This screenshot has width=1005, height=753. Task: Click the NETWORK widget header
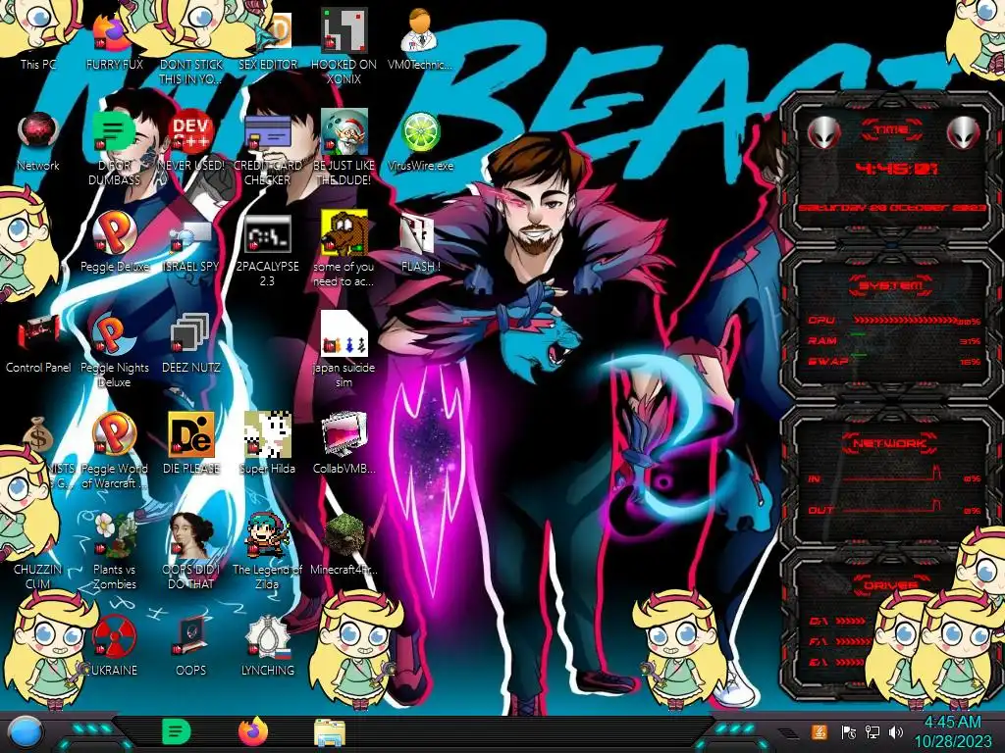coord(889,443)
